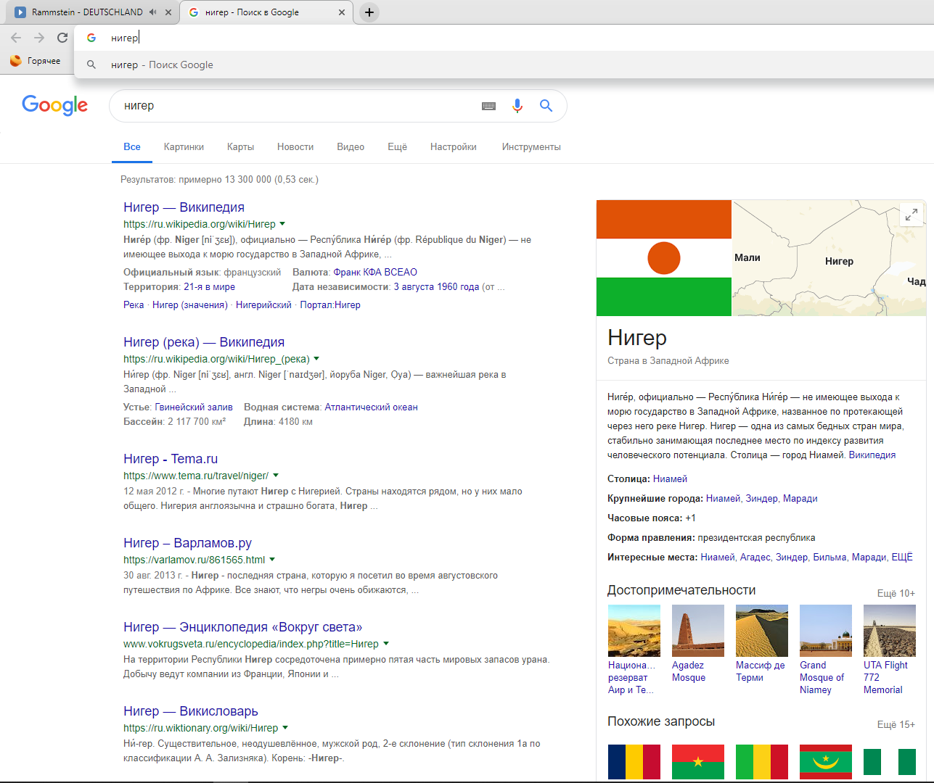Switch to Видео tab
The width and height of the screenshot is (934, 783).
[351, 146]
